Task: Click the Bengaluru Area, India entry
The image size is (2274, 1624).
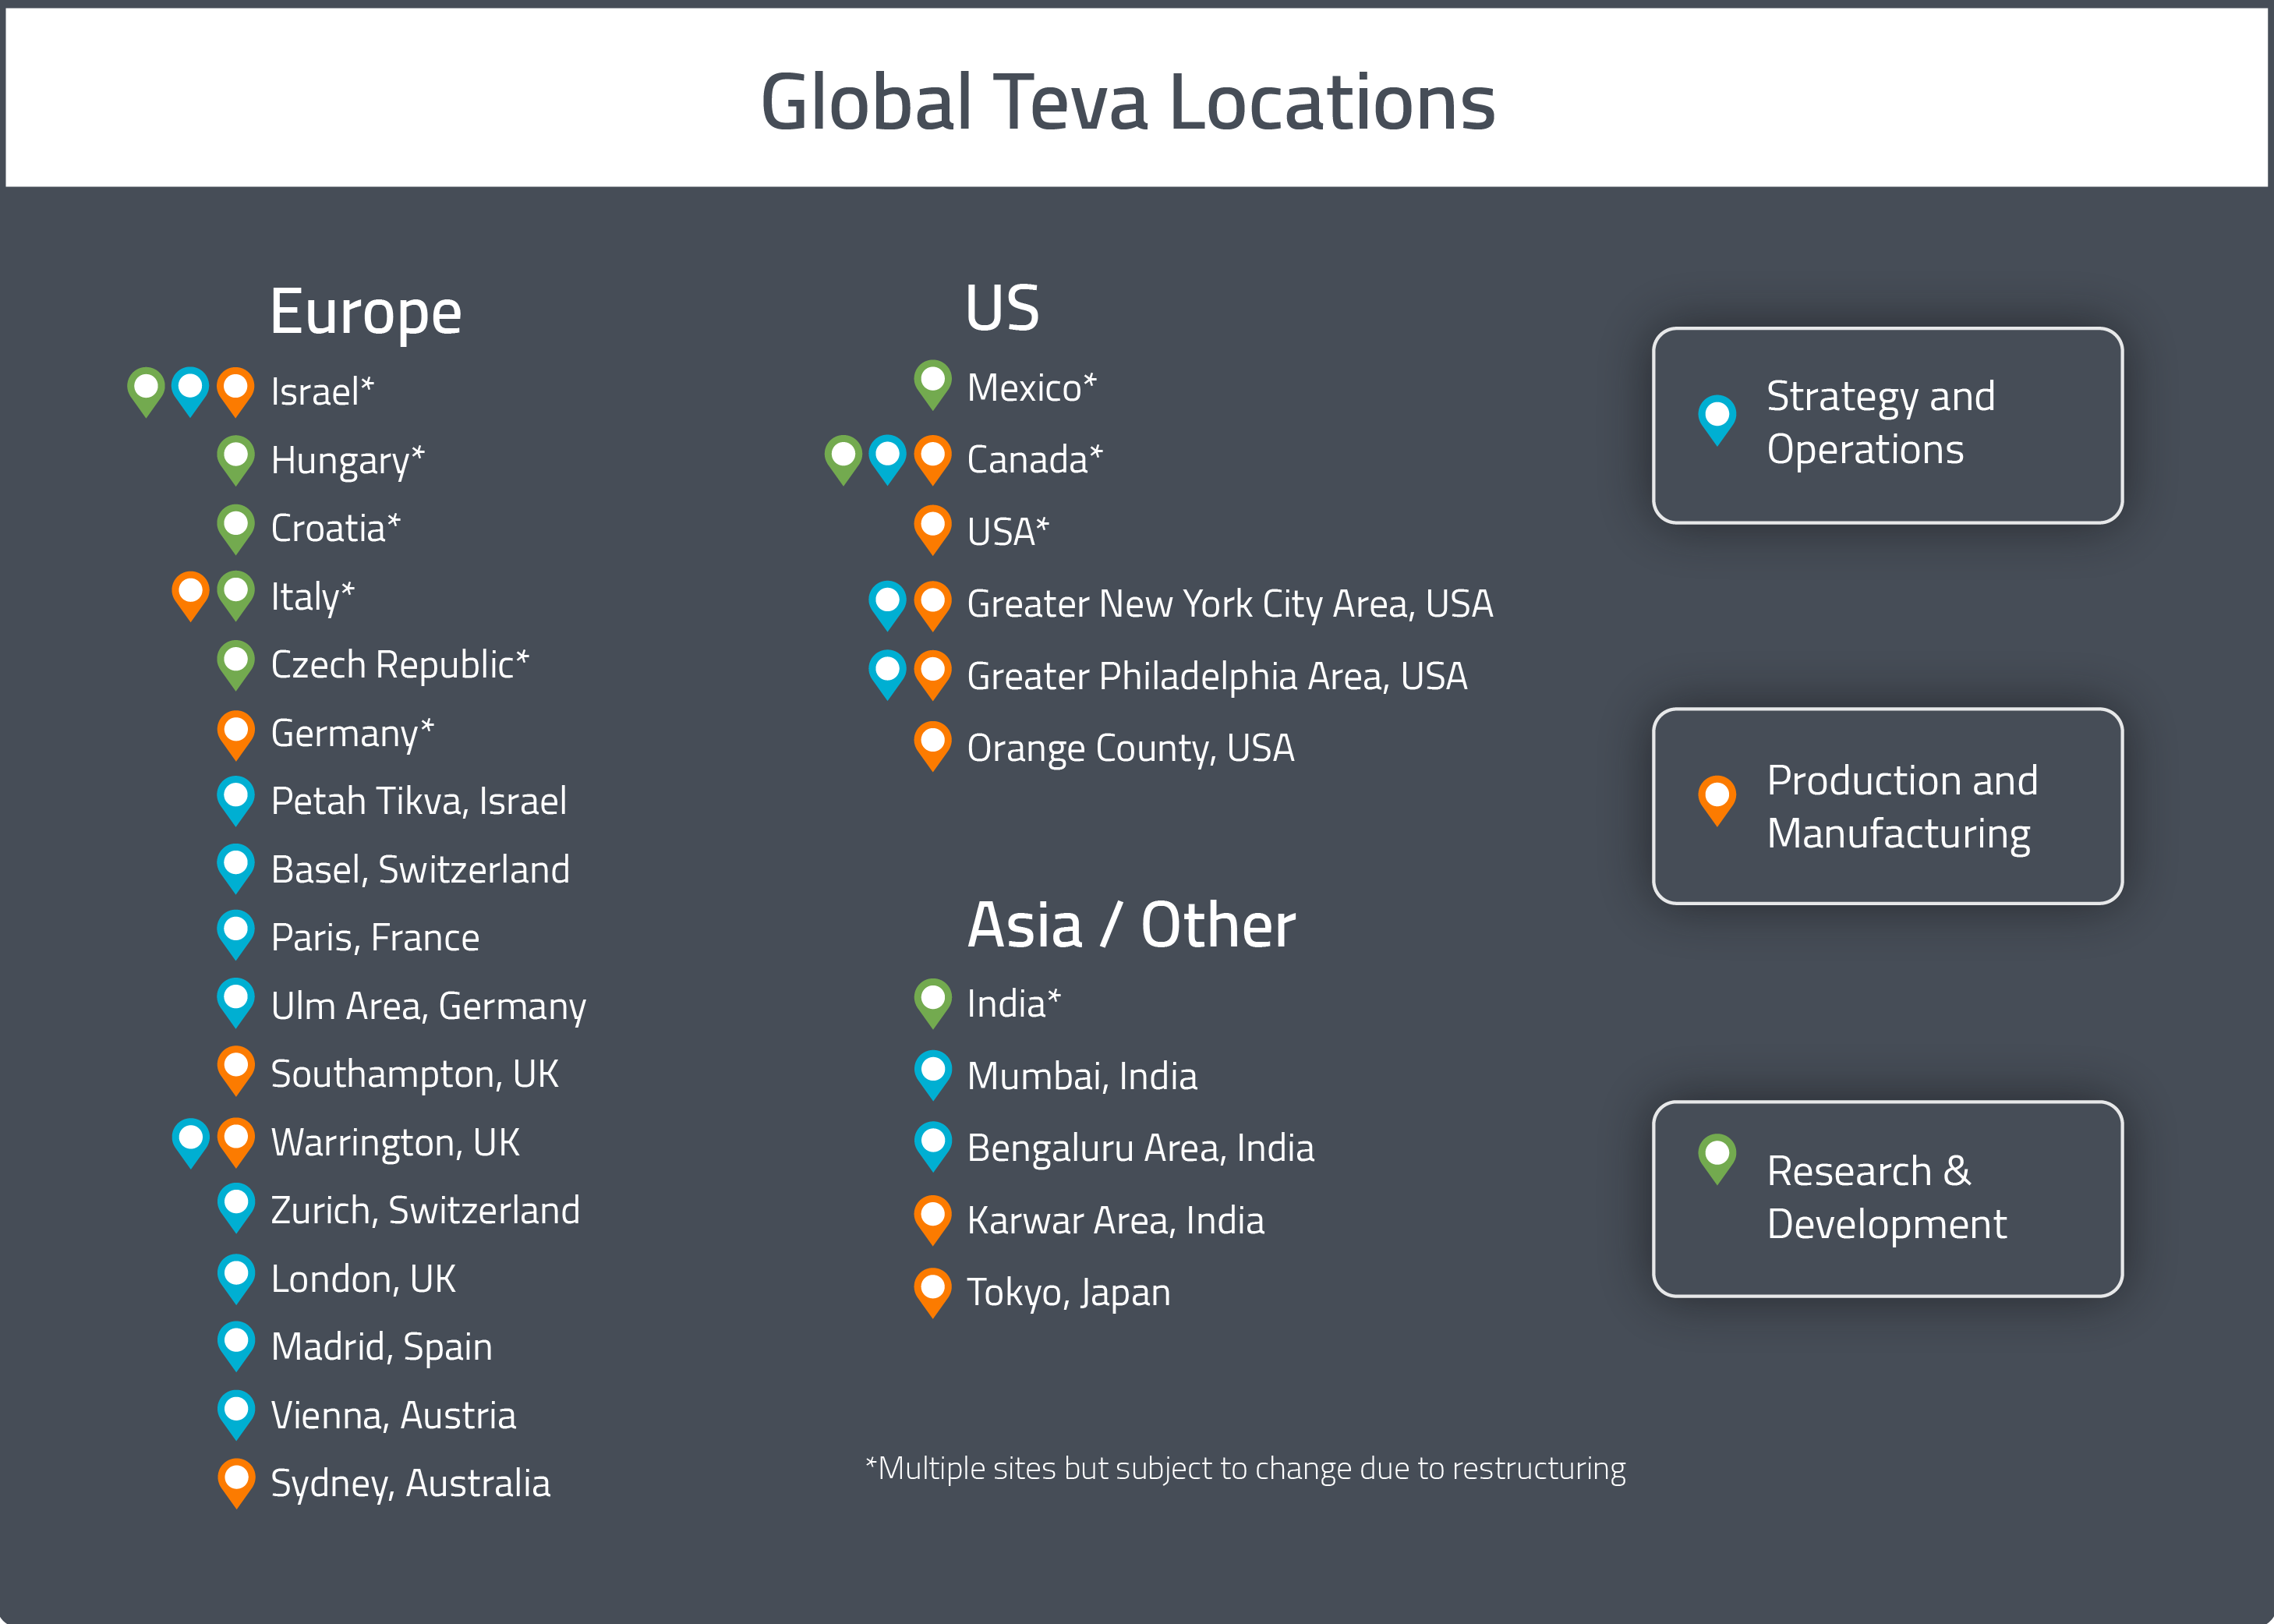Action: [x=1140, y=1149]
